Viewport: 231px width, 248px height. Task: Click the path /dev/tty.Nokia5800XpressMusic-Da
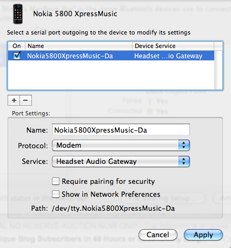(113, 209)
